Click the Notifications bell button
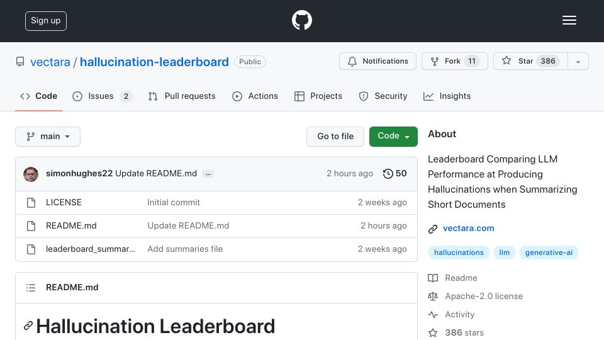This screenshot has height=340, width=604. tap(377, 61)
